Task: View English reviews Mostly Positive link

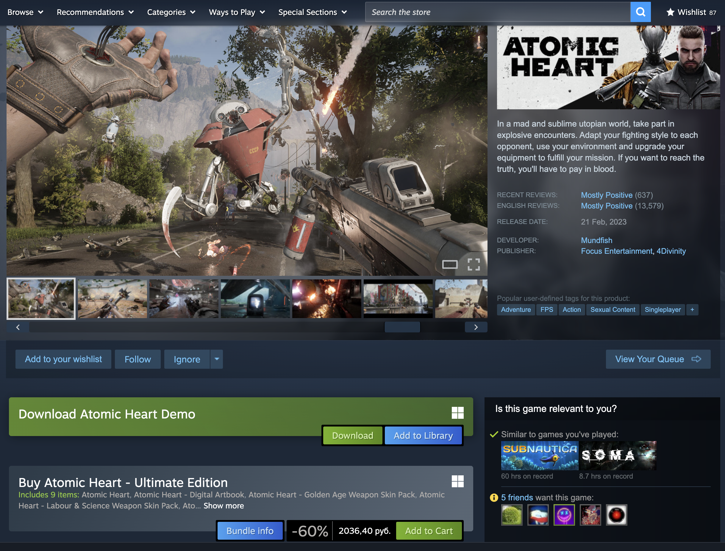Action: coord(607,206)
